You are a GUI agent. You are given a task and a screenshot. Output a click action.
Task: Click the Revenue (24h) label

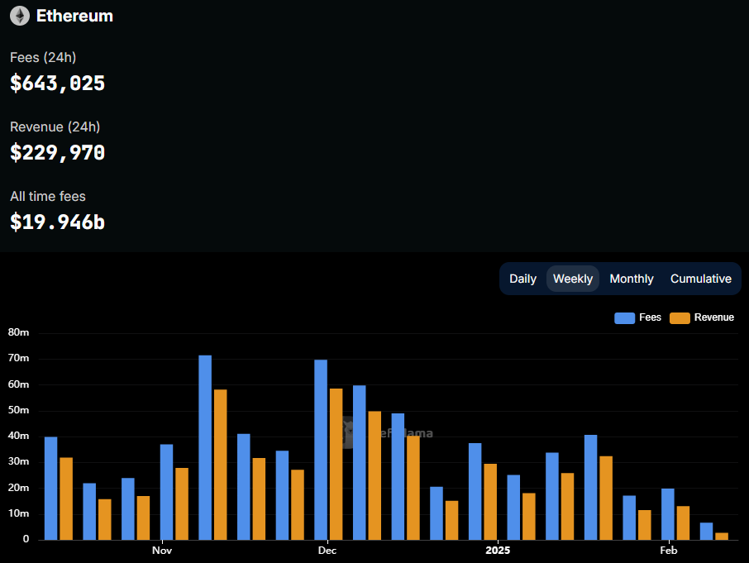click(x=55, y=127)
